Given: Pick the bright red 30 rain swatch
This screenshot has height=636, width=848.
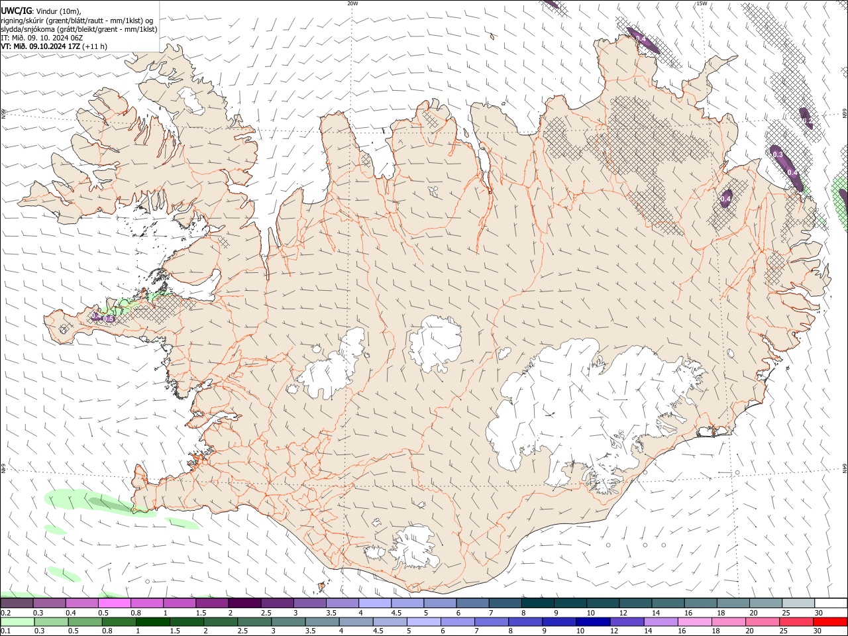Looking at the screenshot, I should pyautogui.click(x=830, y=621).
